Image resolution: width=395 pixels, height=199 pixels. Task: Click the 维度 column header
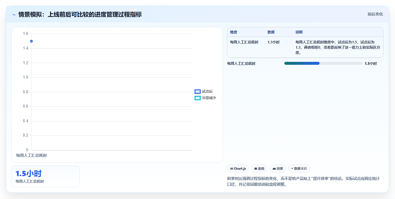coord(234,32)
